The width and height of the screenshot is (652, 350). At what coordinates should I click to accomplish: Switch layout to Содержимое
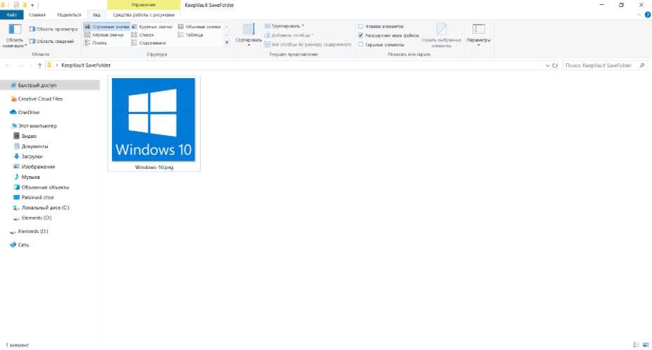pyautogui.click(x=149, y=43)
